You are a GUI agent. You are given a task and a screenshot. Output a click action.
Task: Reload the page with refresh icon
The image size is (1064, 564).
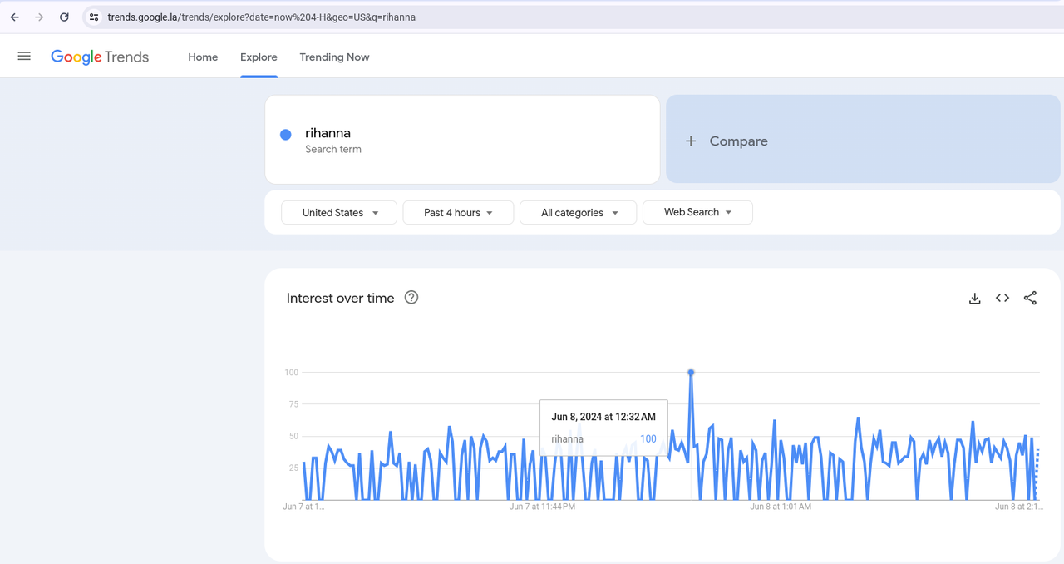(x=64, y=17)
